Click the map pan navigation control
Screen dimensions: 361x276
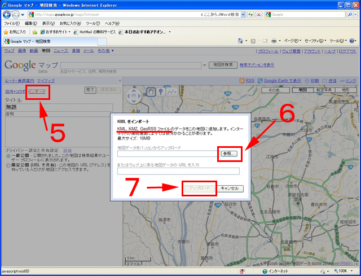pyautogui.click(x=134, y=95)
